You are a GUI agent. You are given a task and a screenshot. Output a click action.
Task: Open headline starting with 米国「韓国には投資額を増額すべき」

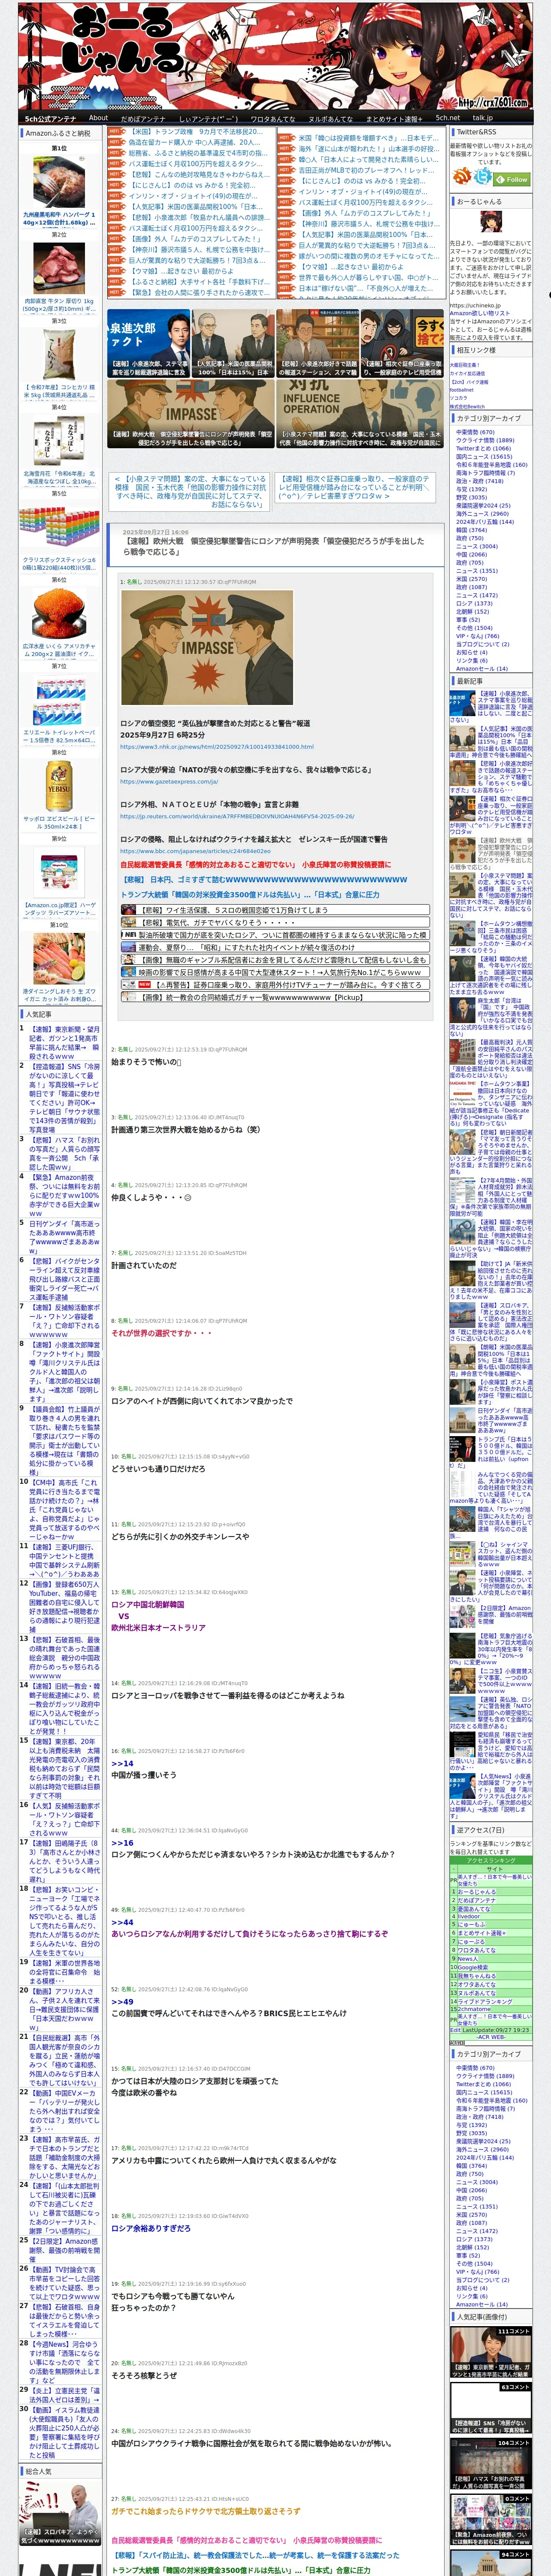click(368, 138)
